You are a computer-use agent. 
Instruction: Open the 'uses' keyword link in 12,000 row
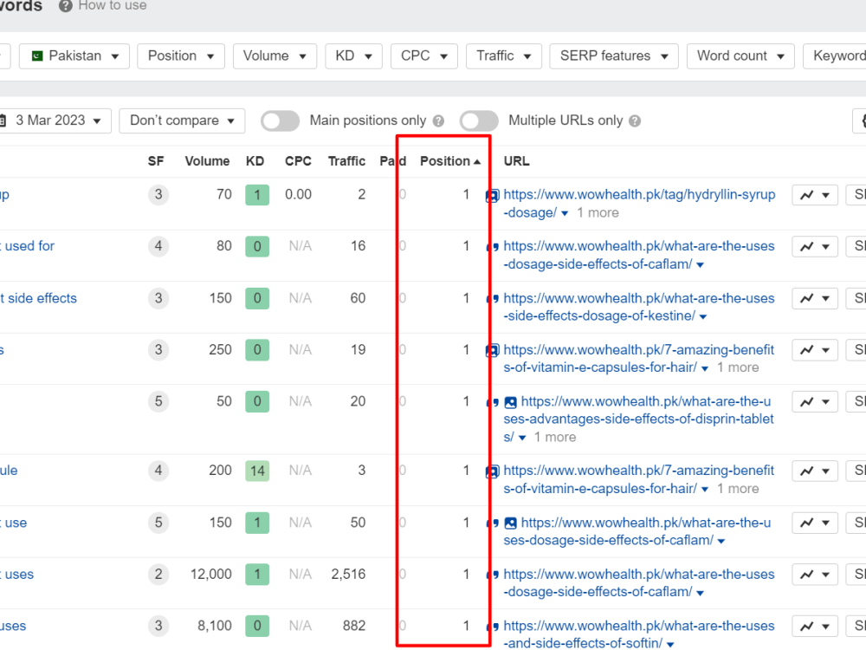(x=18, y=575)
